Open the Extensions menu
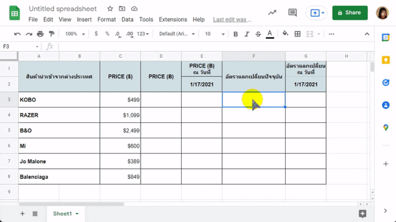396x222 pixels. pyautogui.click(x=173, y=20)
